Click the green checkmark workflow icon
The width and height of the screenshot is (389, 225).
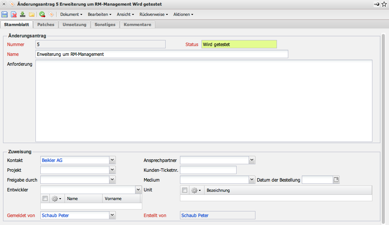tap(42, 14)
